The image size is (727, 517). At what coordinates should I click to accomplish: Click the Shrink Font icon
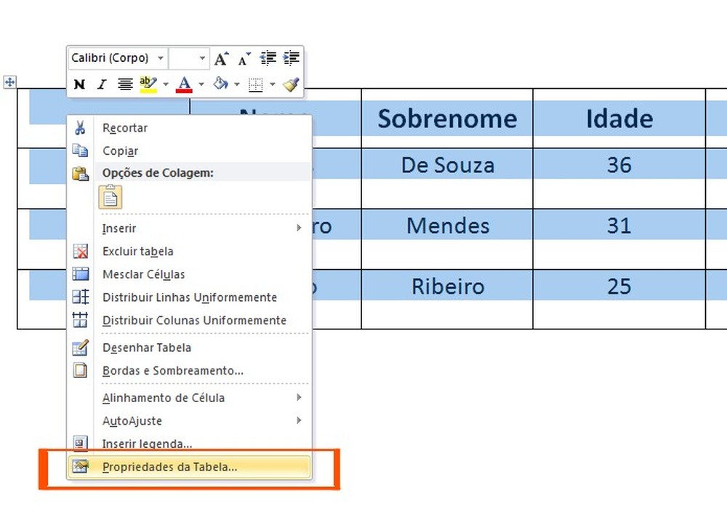(244, 58)
